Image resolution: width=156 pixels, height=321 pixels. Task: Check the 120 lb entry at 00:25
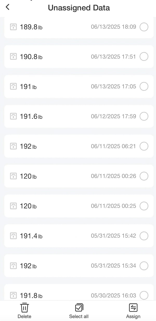pyautogui.click(x=144, y=206)
